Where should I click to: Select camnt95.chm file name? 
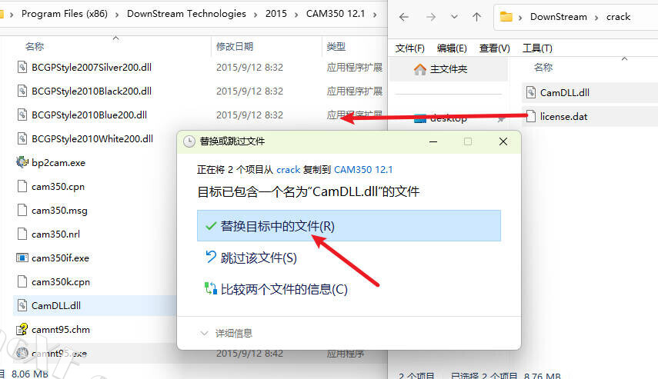pos(61,330)
